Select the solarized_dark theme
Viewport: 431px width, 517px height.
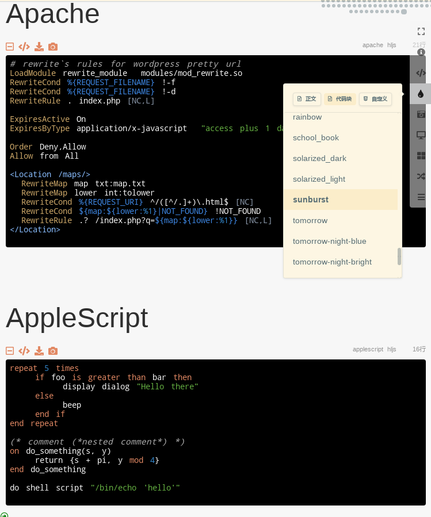point(341,158)
